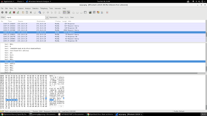
Task: Sort packets by Source column header
Action: (x=27, y=21)
